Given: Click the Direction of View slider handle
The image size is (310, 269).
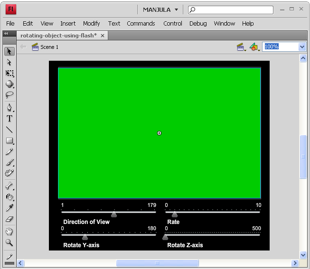Looking at the screenshot, I should click(x=114, y=214).
